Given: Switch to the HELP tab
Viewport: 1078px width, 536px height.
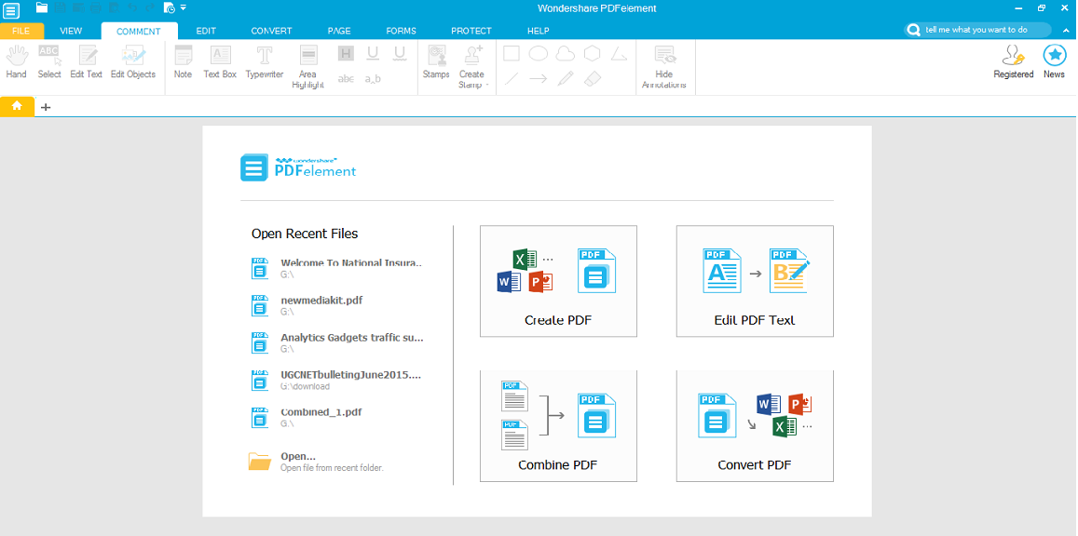Looking at the screenshot, I should [539, 31].
